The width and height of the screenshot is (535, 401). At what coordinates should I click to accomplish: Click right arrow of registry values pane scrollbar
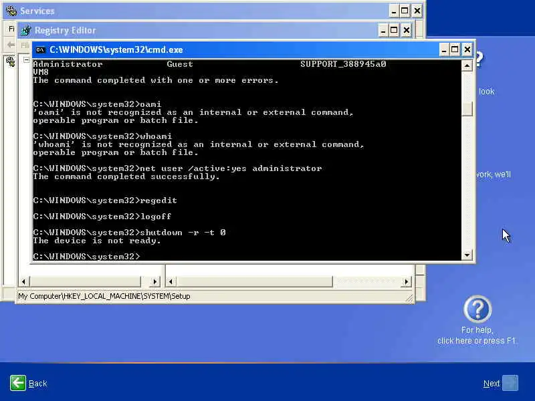(407, 281)
